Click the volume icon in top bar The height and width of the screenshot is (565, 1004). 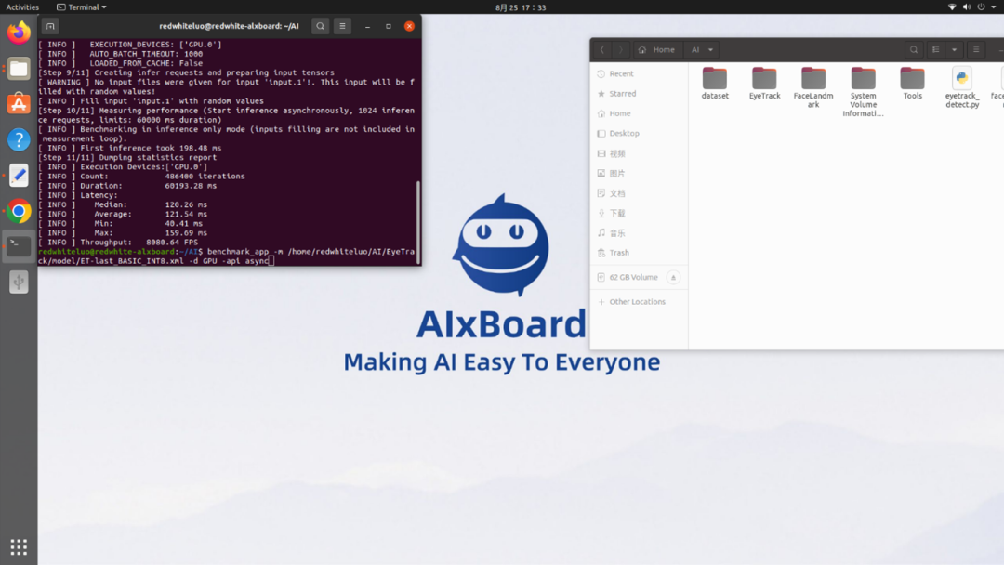point(966,7)
